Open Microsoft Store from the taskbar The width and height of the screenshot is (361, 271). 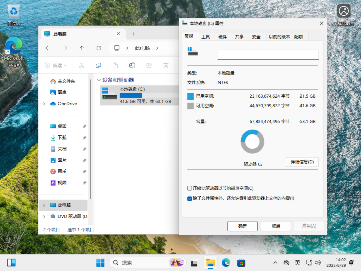point(241,263)
